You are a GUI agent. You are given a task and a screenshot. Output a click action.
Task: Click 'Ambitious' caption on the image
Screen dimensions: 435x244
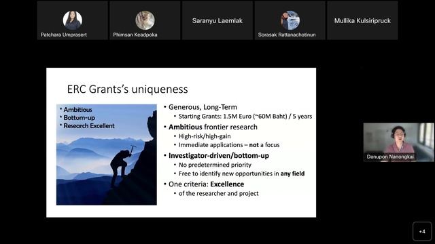coord(77,110)
